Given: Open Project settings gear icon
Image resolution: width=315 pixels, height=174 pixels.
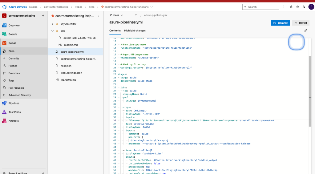Looking at the screenshot, I should [4, 173].
